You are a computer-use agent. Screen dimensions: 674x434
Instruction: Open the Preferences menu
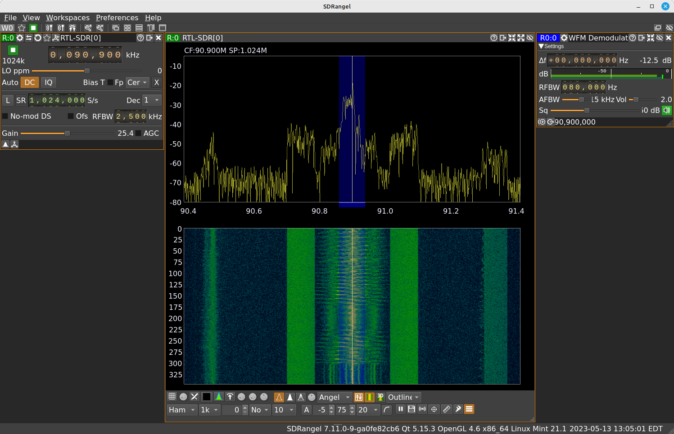(x=117, y=18)
